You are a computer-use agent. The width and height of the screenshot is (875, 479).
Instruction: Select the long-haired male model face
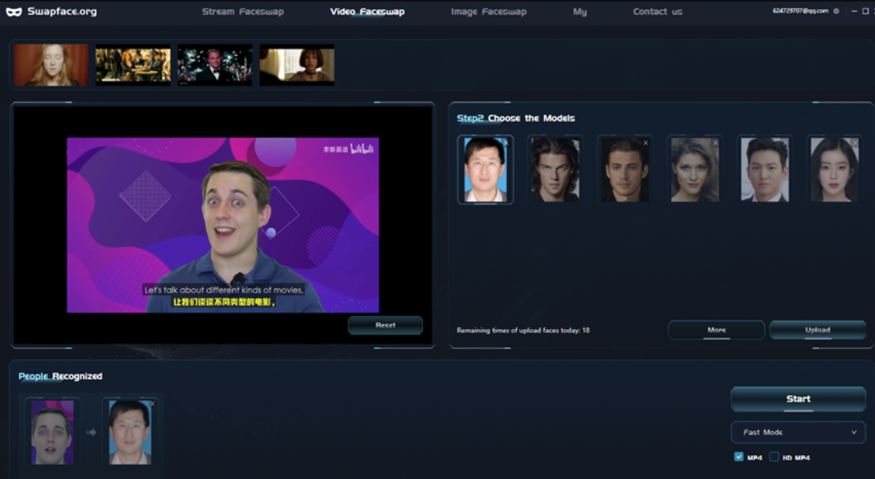point(555,170)
